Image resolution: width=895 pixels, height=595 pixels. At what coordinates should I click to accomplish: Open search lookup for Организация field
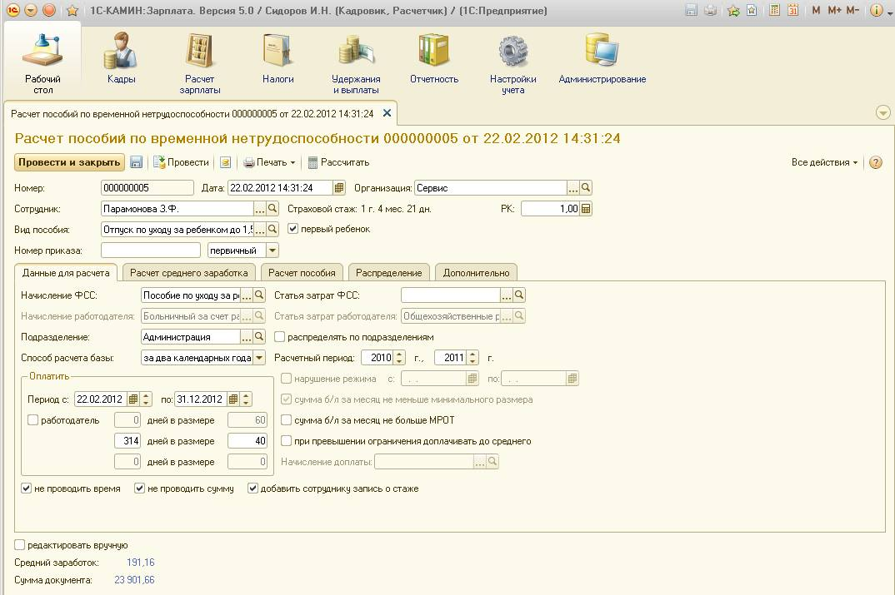[x=586, y=187]
